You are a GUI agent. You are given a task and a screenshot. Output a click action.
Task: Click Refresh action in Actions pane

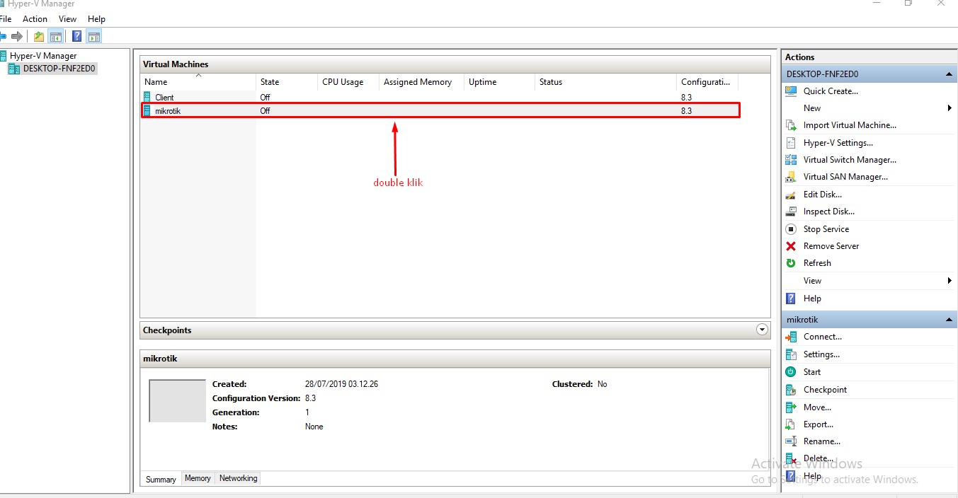817,263
